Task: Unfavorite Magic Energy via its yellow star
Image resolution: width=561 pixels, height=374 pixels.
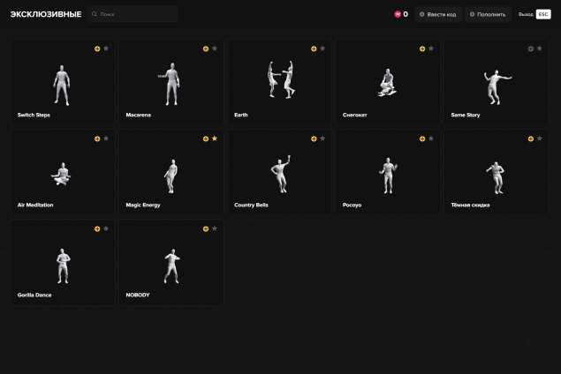Action: (215, 138)
